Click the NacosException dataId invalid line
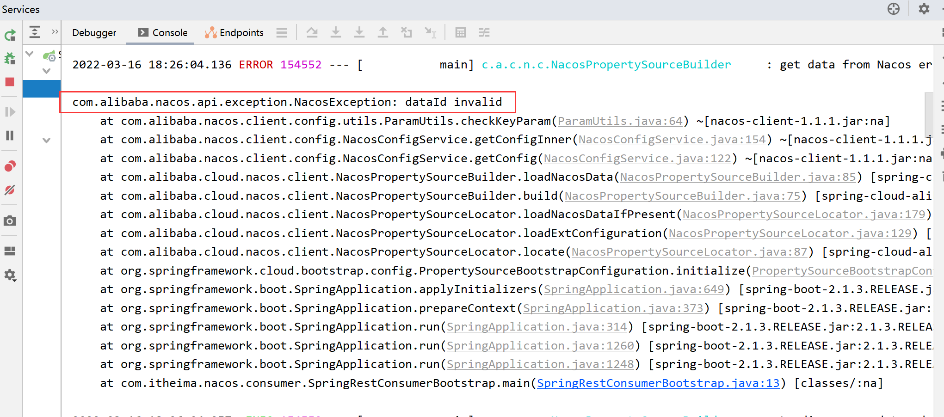Image resolution: width=944 pixels, height=417 pixels. click(x=287, y=102)
